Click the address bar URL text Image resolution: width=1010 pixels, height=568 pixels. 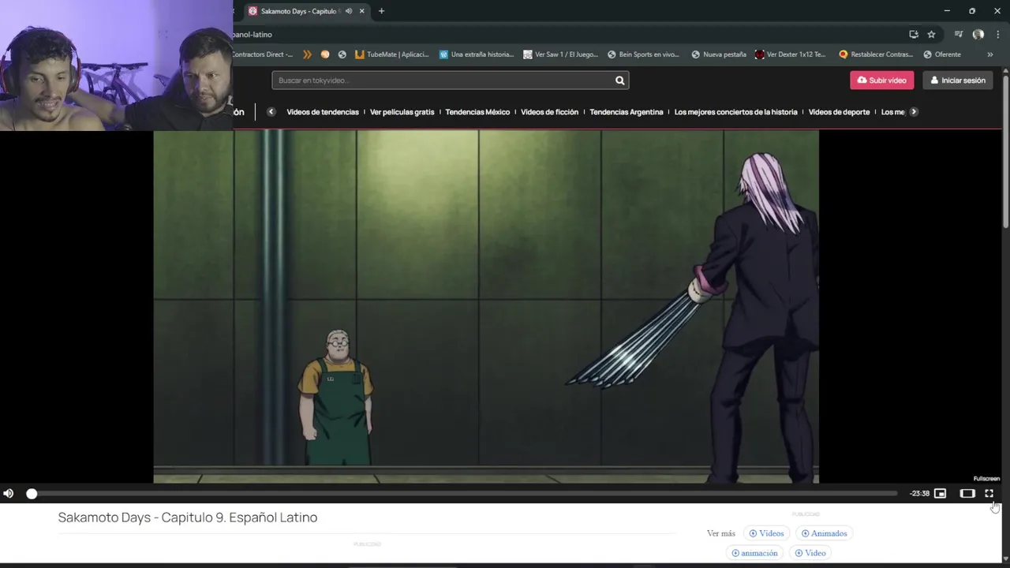coord(252,35)
